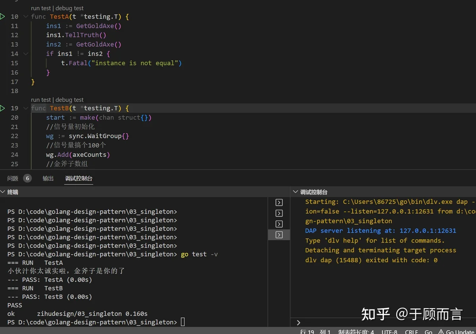This screenshot has width=476, height=334.
Task: Change the CRLF line ending setting
Action: (411, 332)
